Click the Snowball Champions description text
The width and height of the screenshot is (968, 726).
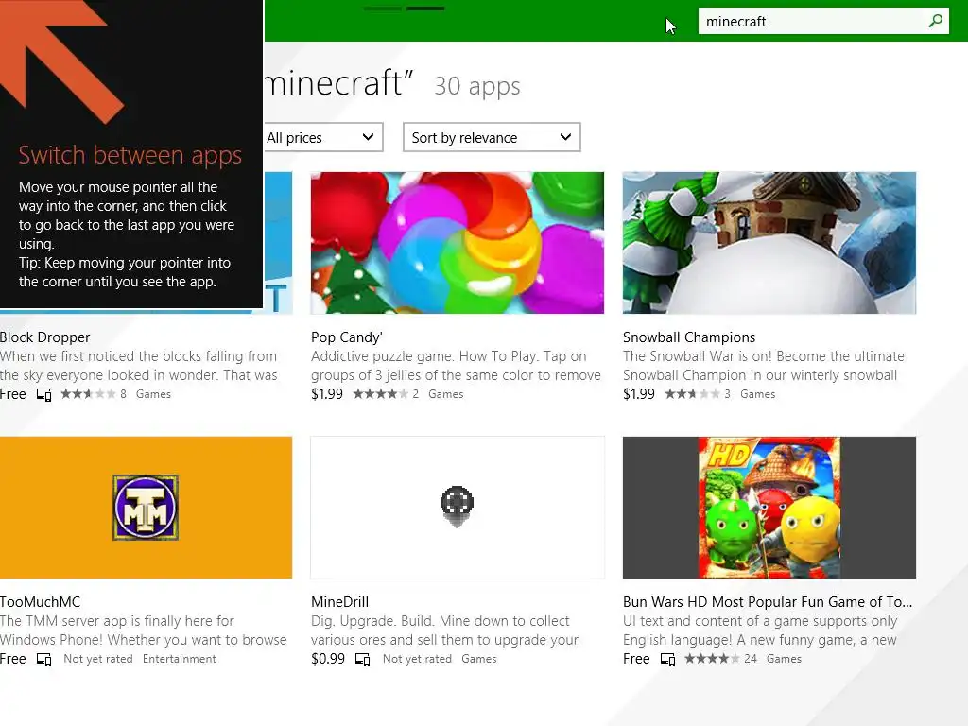(764, 366)
